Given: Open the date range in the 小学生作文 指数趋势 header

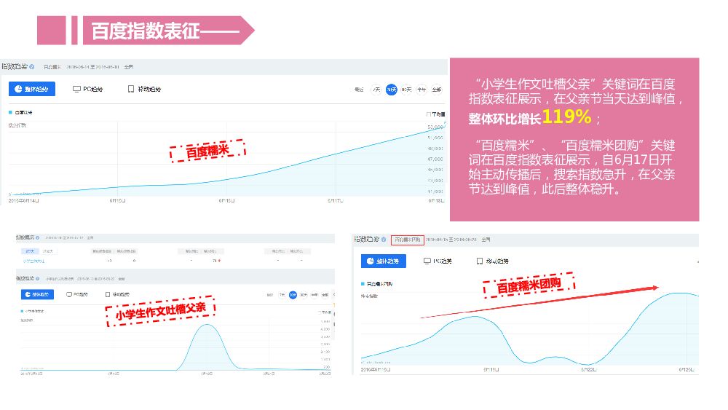Looking at the screenshot, I should (96, 279).
